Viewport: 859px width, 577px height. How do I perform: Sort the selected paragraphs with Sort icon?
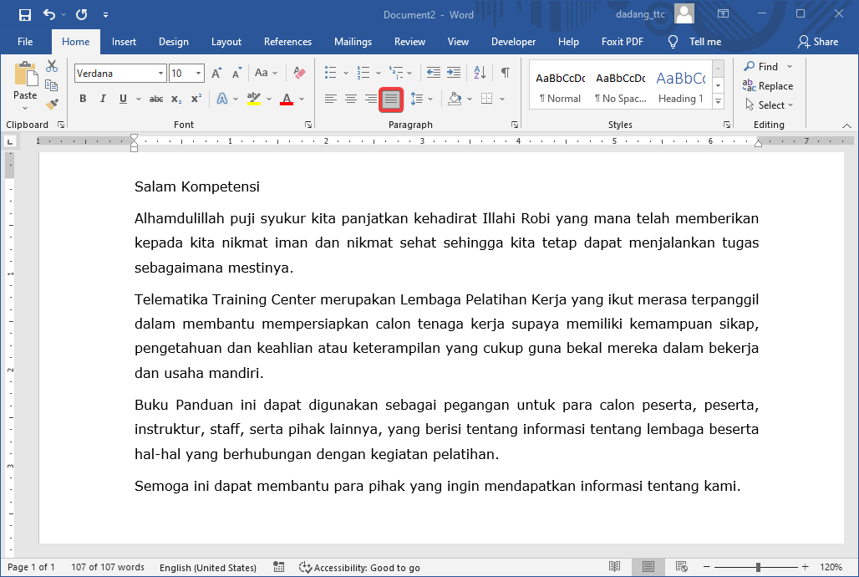[480, 73]
